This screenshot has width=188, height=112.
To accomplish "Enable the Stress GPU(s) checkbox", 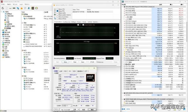I will pyautogui.click(x=58, y=19).
